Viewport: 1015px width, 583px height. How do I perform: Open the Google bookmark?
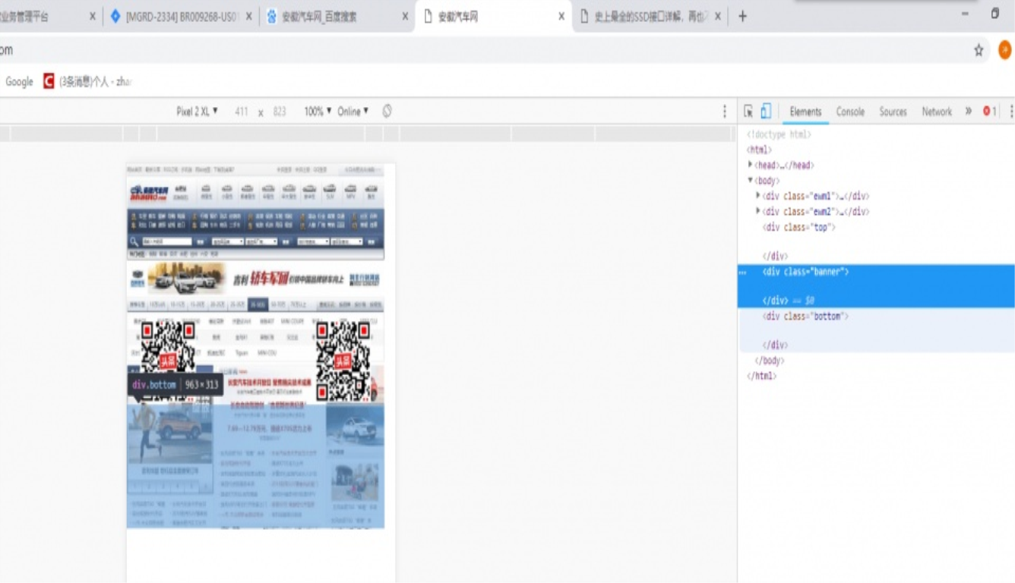click(x=19, y=81)
